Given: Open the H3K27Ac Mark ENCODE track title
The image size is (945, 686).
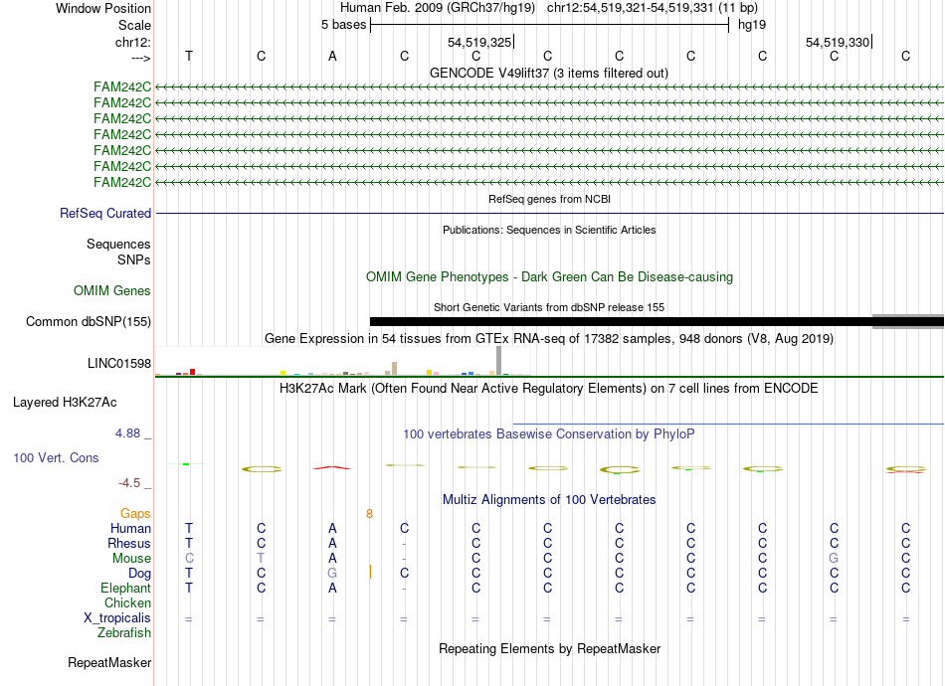Looking at the screenshot, I should tap(549, 389).
